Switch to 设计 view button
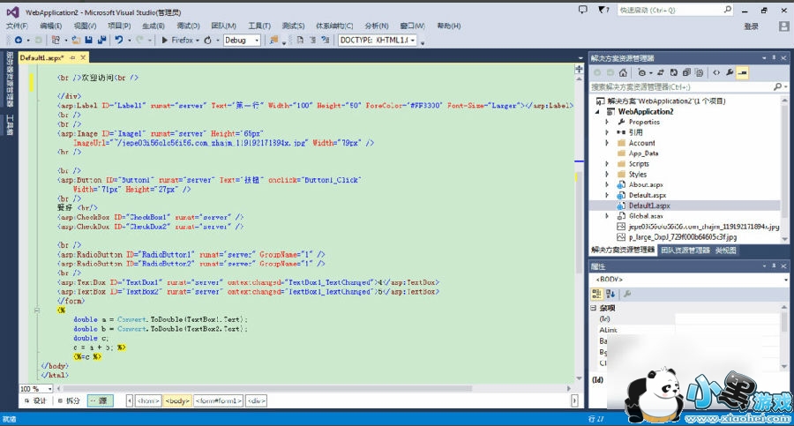Image resolution: width=794 pixels, height=426 pixels. coord(34,400)
